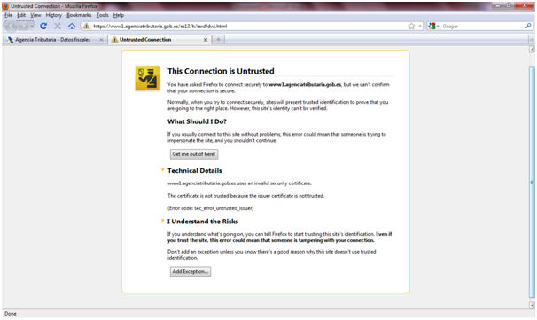The image size is (537, 320).
Task: Collapse the Technical Details section
Action: 163,170
